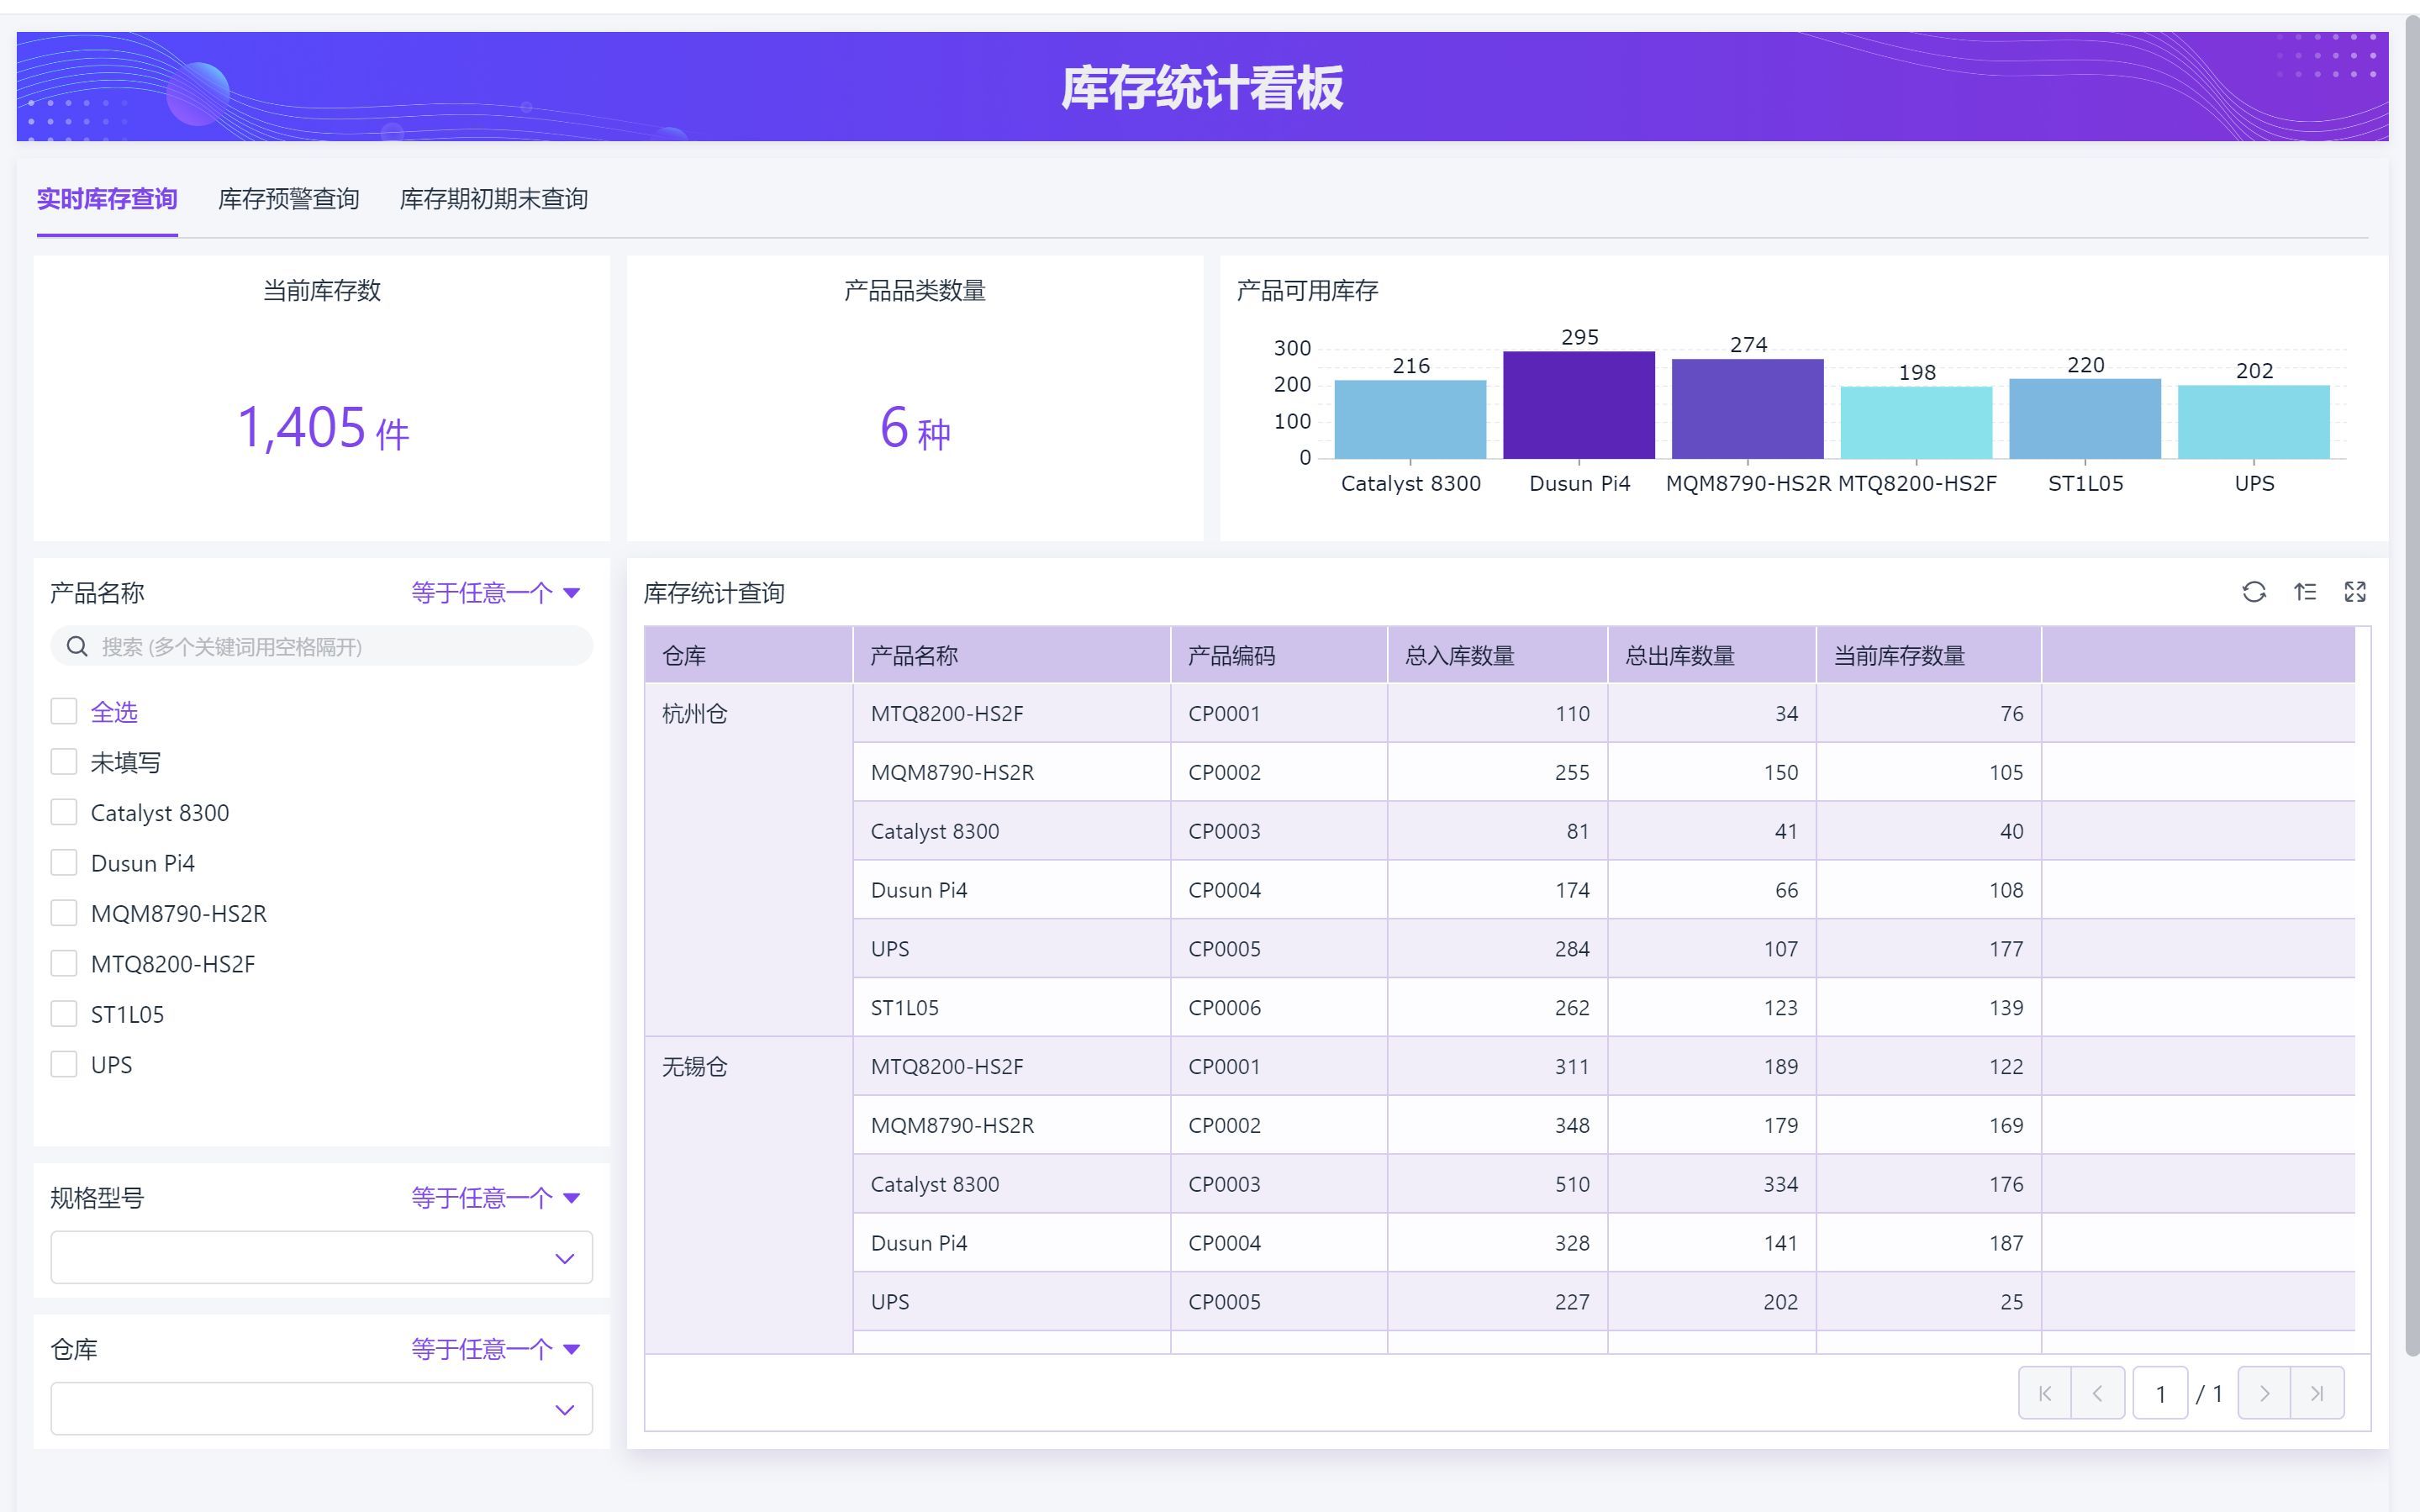The width and height of the screenshot is (2420, 1512).
Task: Enable the UPS checkbox filter
Action: click(64, 1064)
